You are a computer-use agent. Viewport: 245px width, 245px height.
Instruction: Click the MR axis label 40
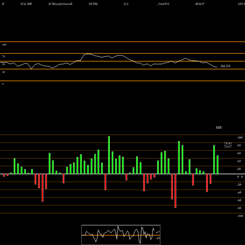[239, 161]
